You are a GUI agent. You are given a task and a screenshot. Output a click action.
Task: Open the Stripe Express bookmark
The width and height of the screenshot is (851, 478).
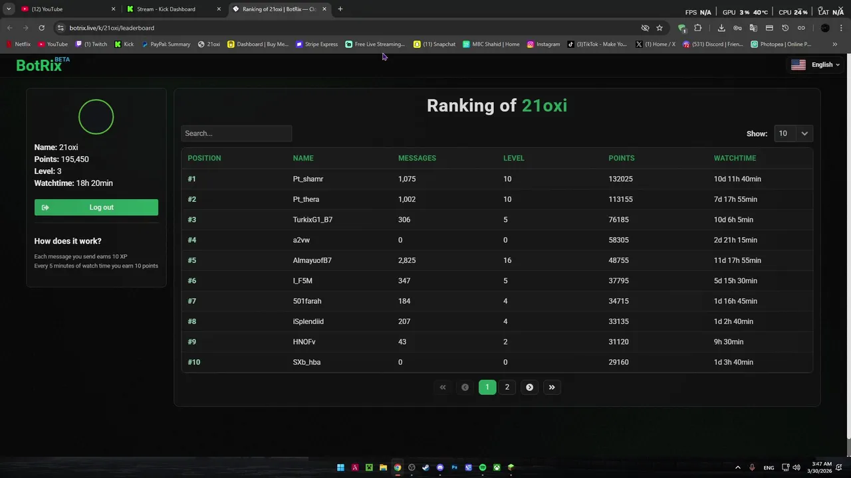click(x=316, y=44)
